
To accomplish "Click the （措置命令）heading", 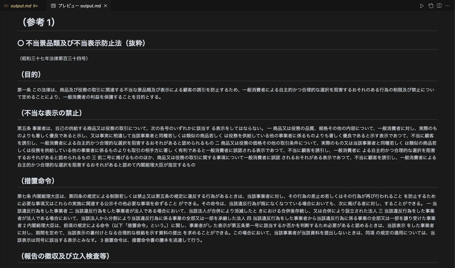I will coord(38,181).
